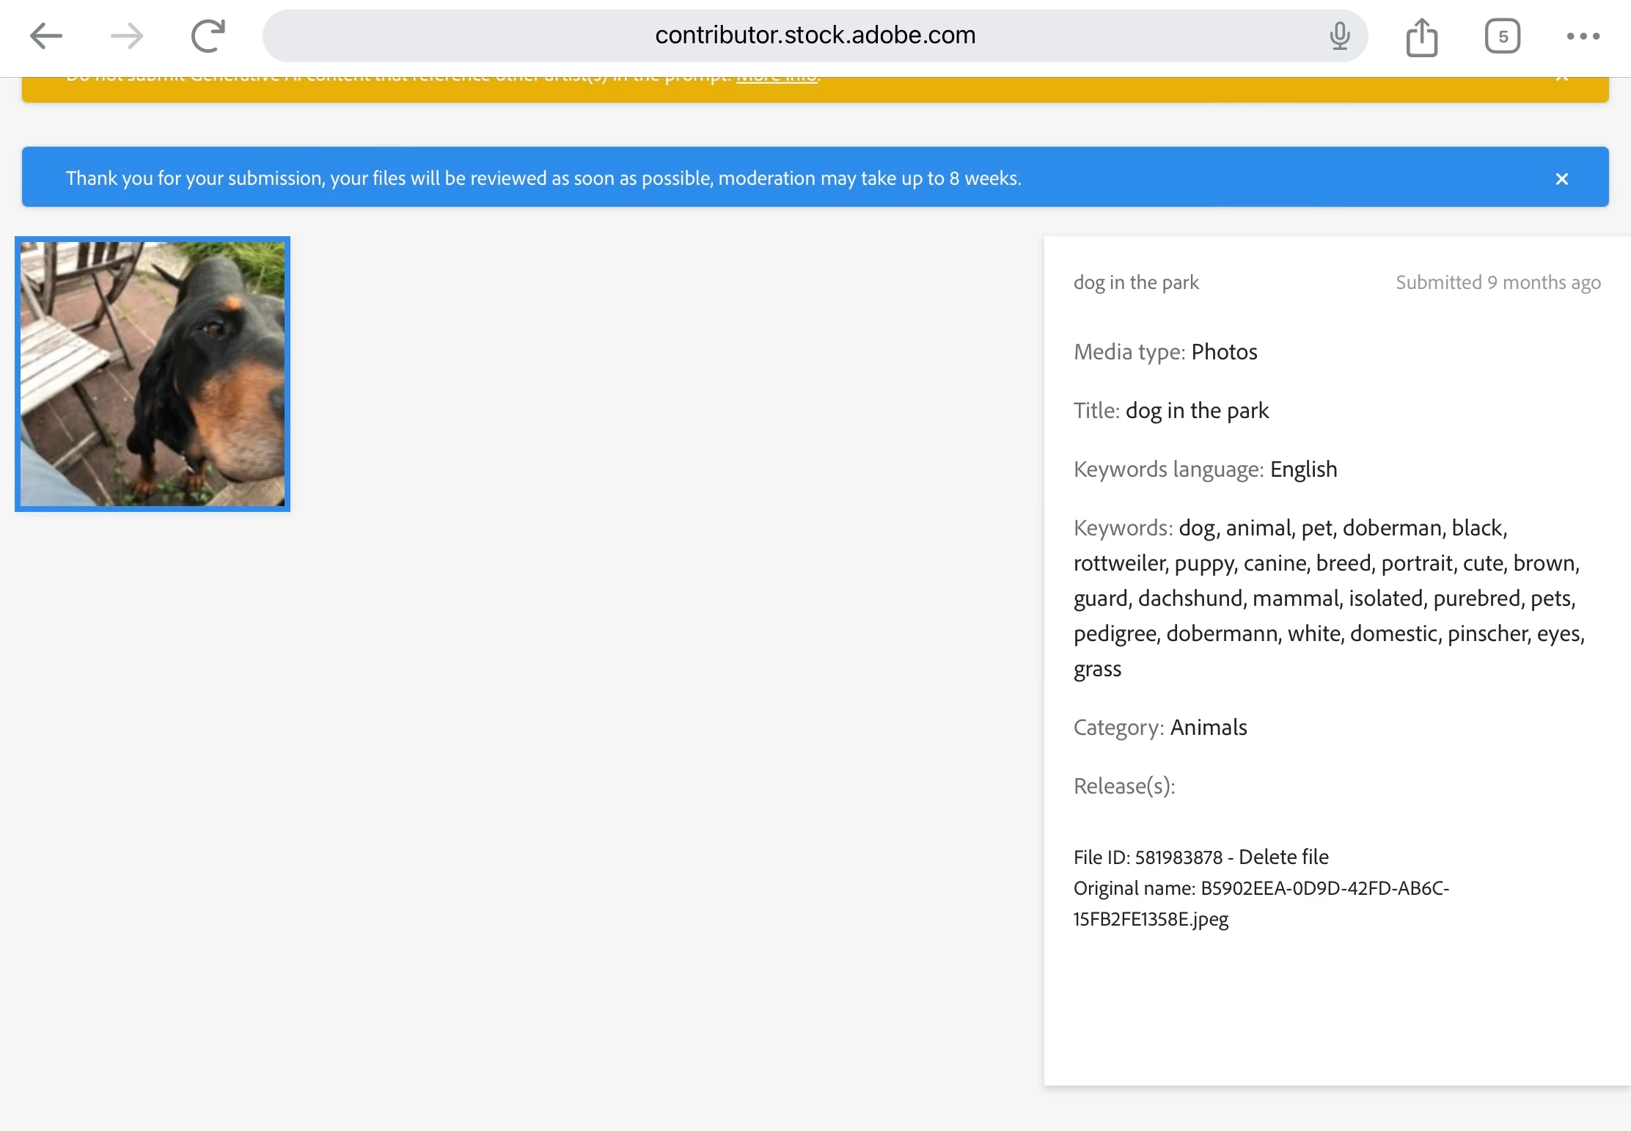The width and height of the screenshot is (1631, 1131).
Task: Go back using the browser back arrow
Action: (46, 36)
